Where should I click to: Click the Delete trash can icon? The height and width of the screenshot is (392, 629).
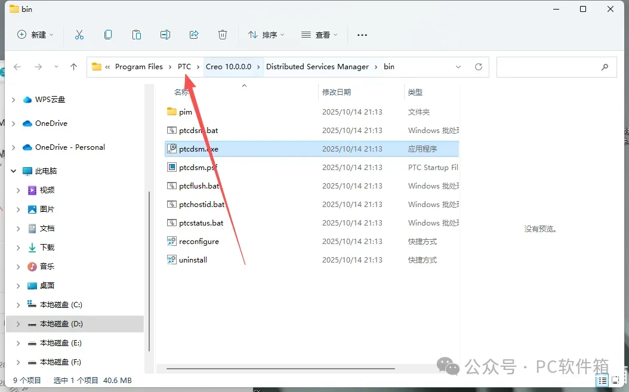[222, 35]
